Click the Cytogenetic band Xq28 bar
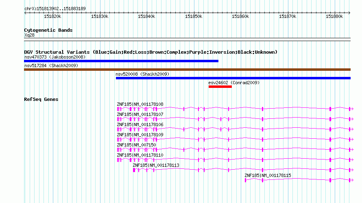Image resolution: width=362 pixels, height=203 pixels. pyautogui.click(x=187, y=39)
